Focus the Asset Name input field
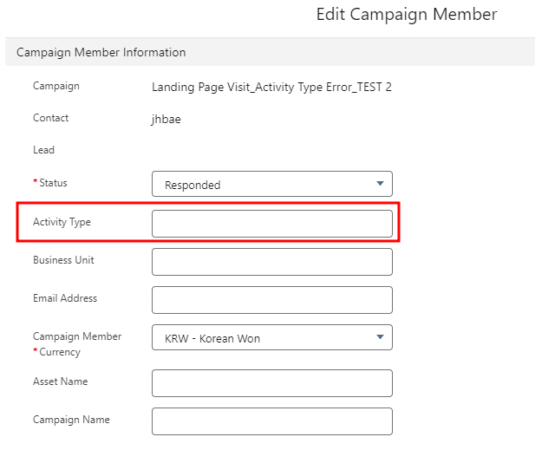This screenshot has width=535, height=450. (x=272, y=383)
